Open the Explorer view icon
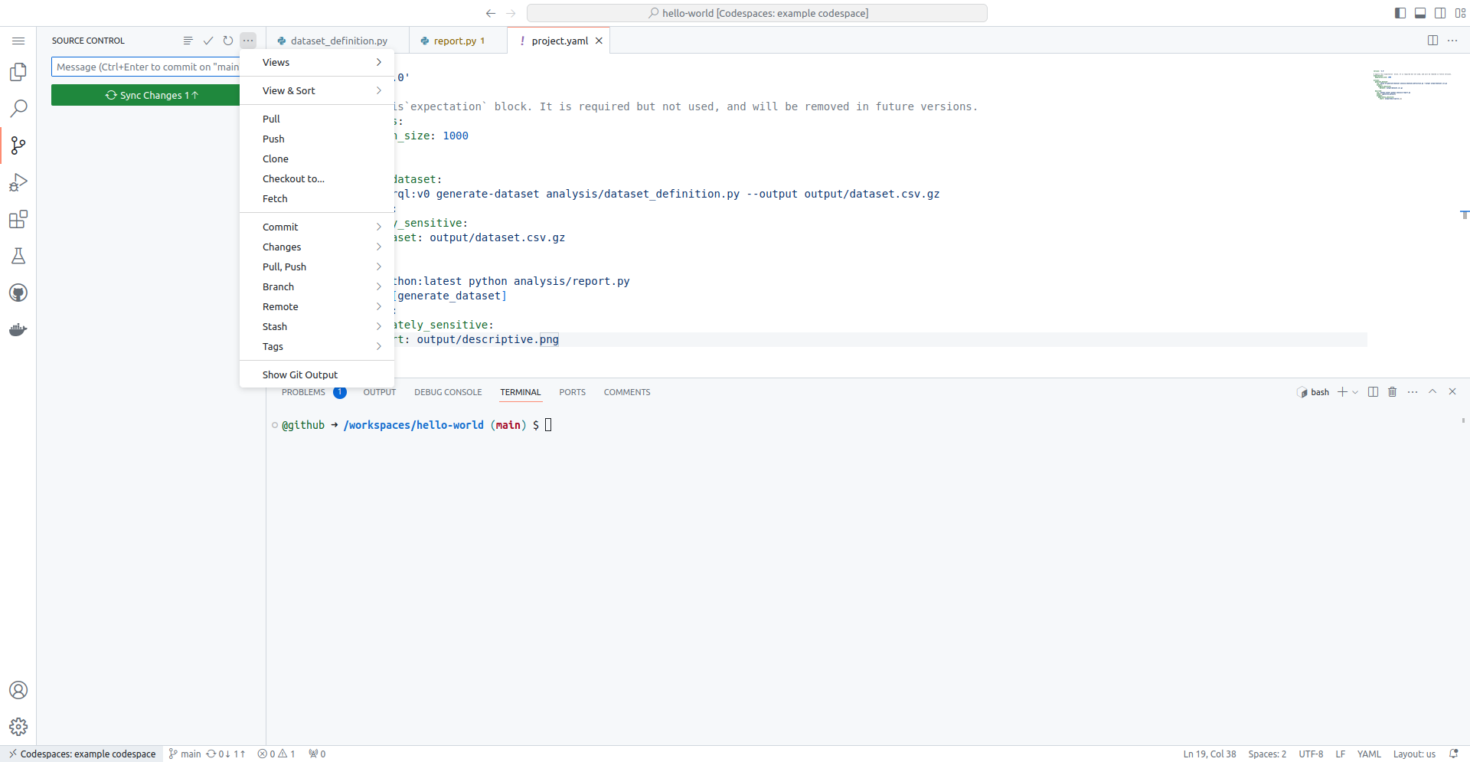1470x762 pixels. tap(18, 72)
